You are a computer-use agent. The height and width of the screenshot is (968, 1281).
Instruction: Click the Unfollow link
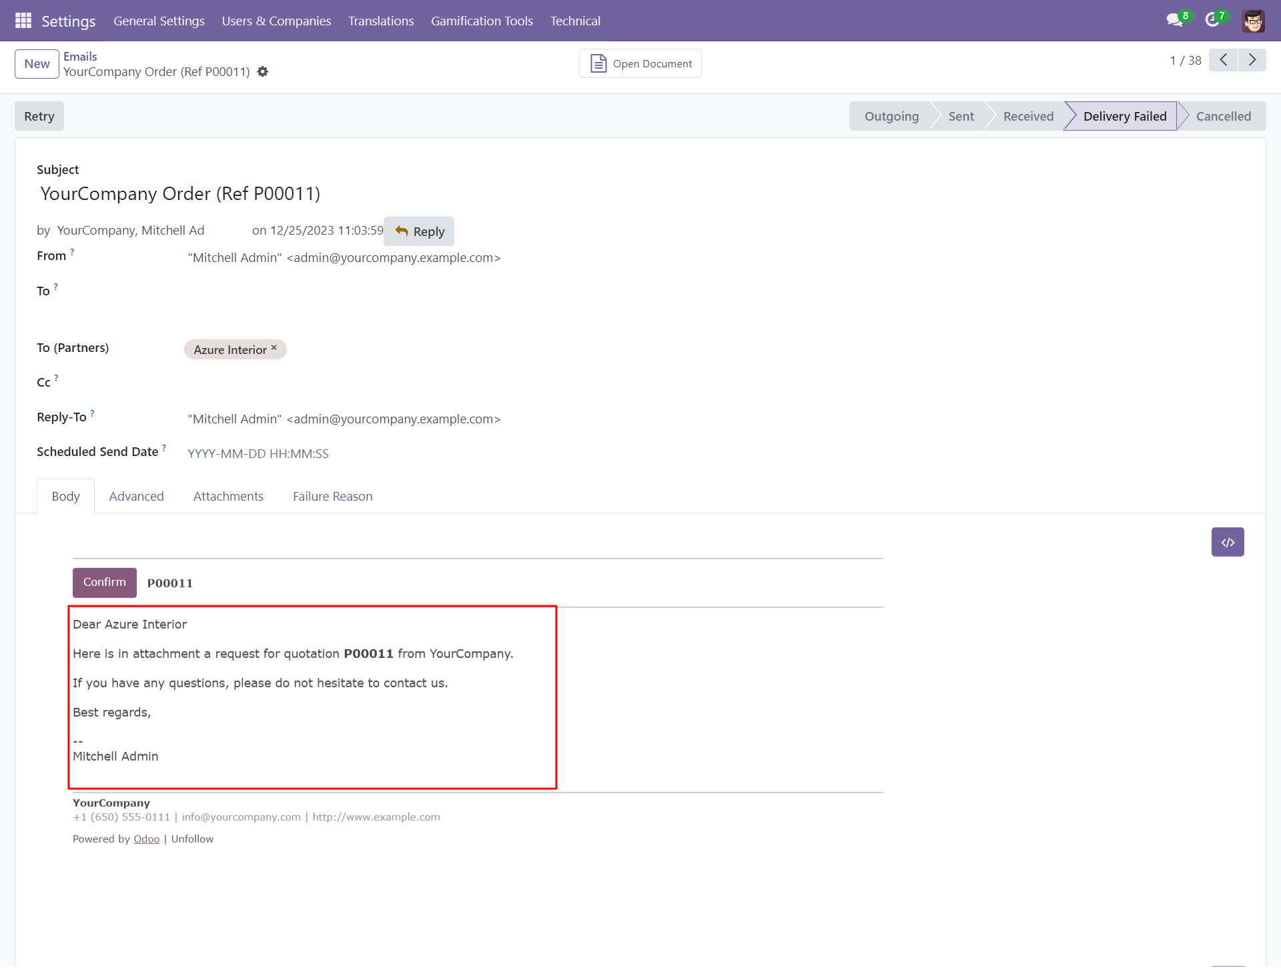tap(192, 839)
